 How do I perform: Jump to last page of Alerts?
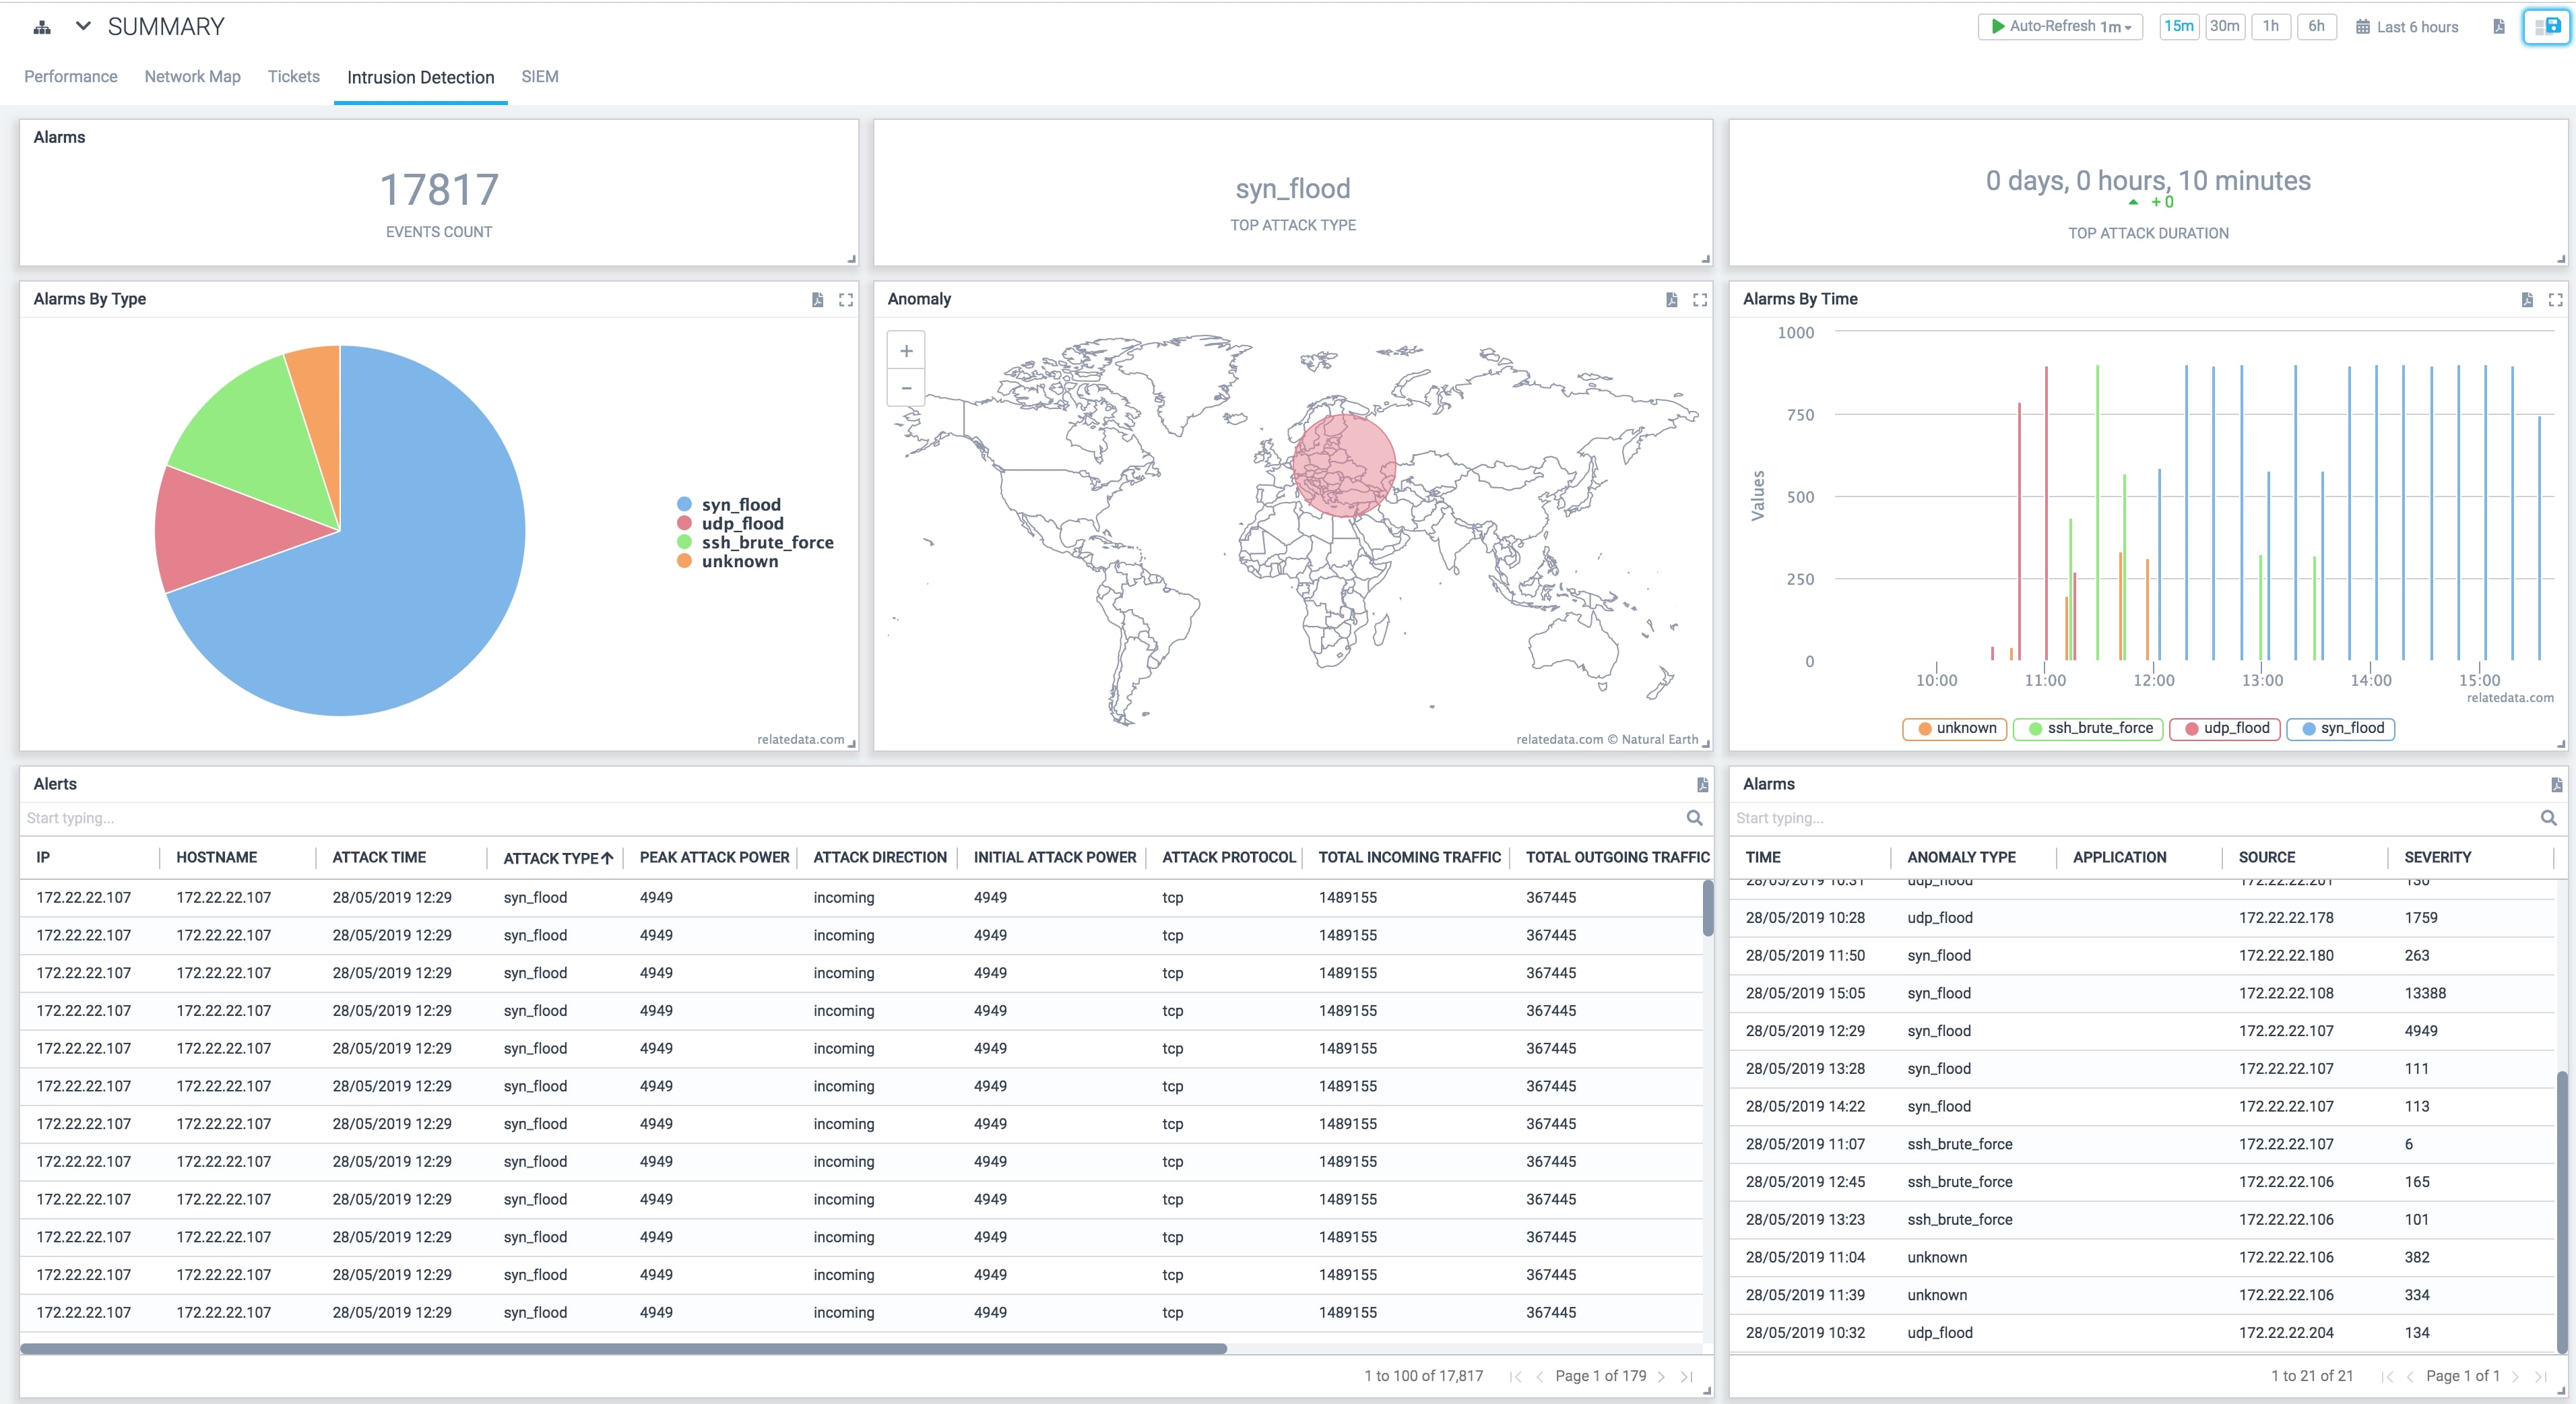tap(1687, 1377)
